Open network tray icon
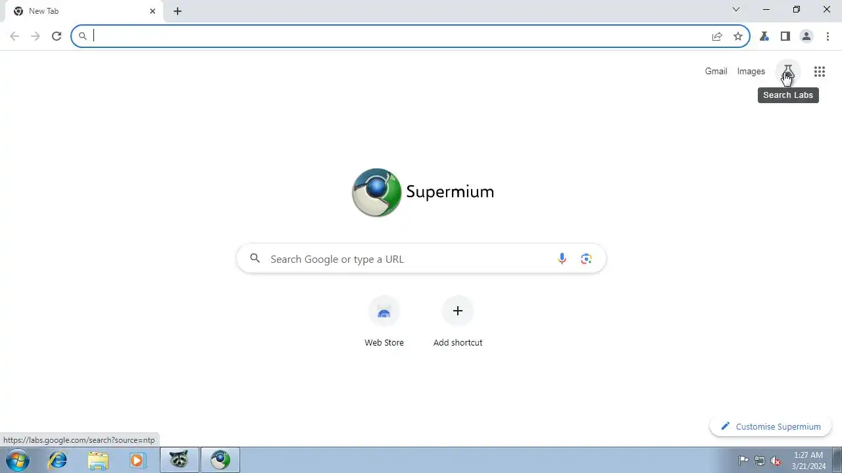 (760, 461)
